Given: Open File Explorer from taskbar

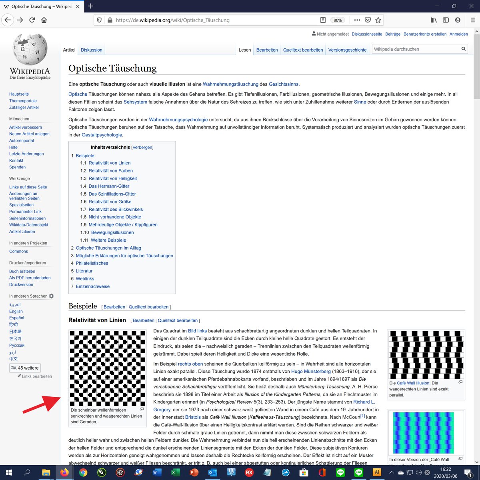Looking at the screenshot, I should (x=46, y=472).
